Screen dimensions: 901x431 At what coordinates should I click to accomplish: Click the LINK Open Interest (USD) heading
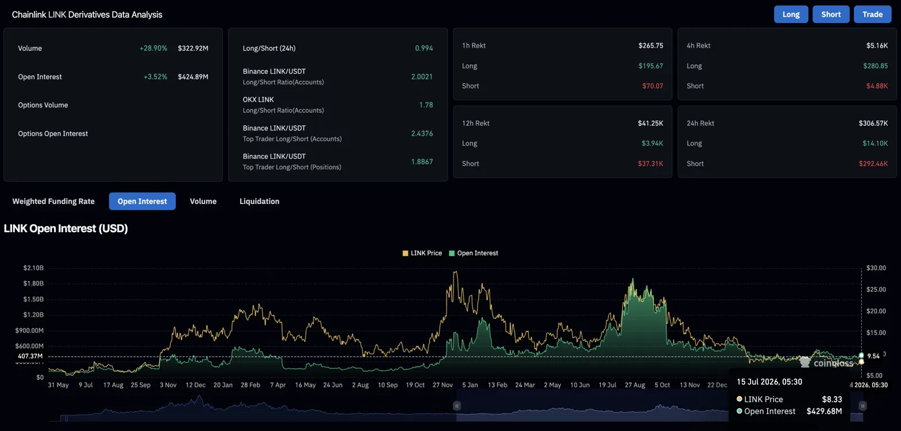(x=66, y=228)
